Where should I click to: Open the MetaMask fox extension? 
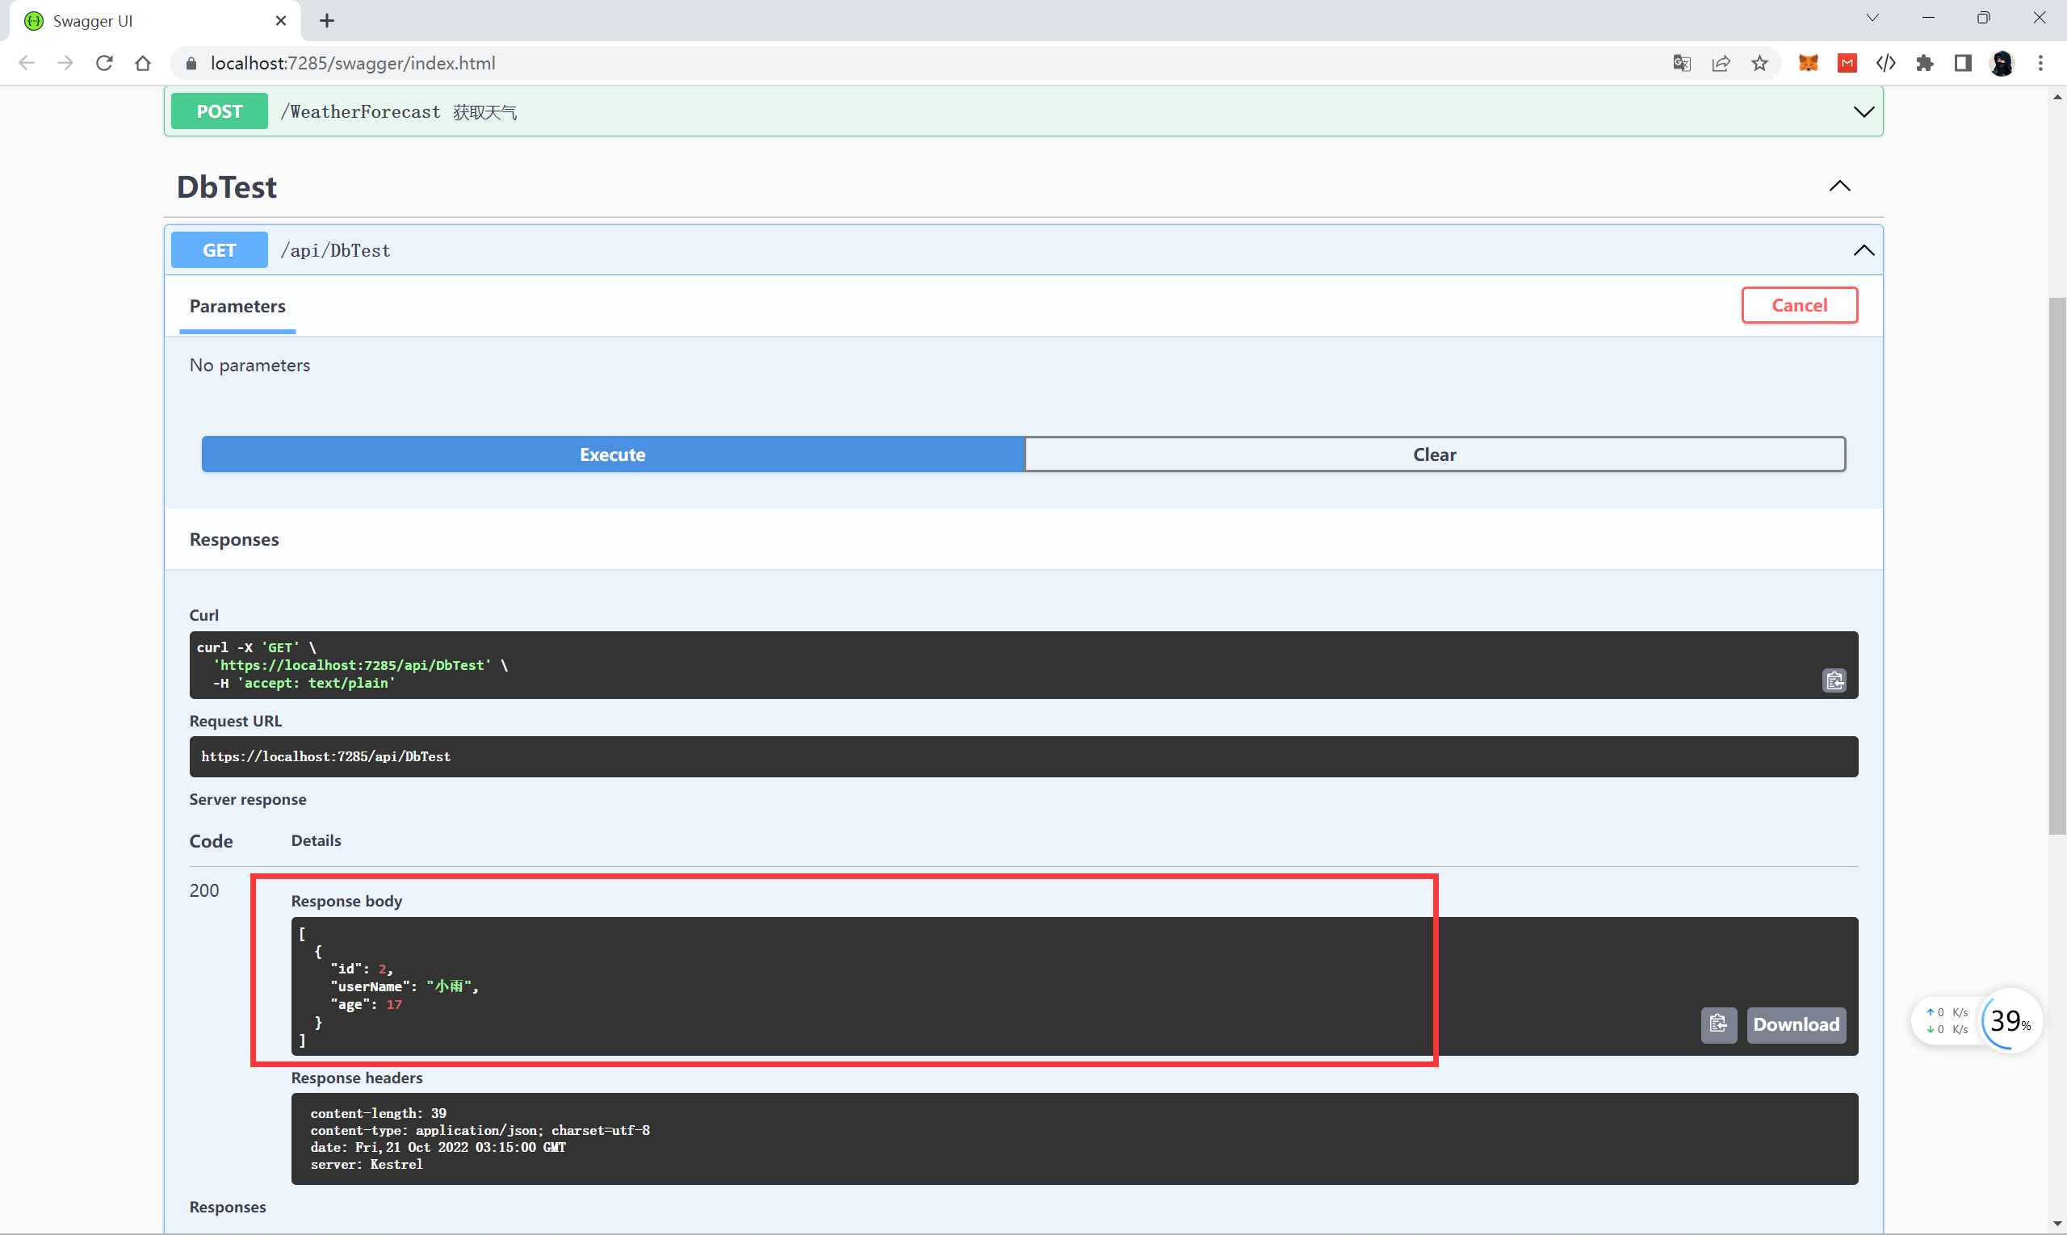pyautogui.click(x=1807, y=63)
